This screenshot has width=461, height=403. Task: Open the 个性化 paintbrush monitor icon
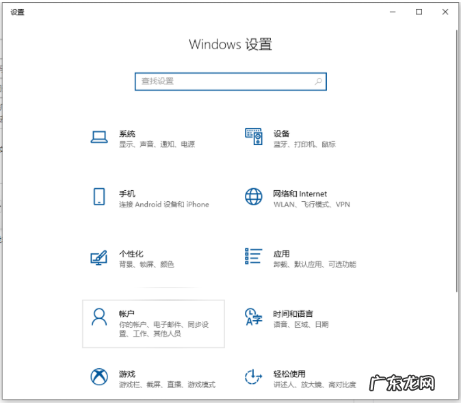(98, 258)
